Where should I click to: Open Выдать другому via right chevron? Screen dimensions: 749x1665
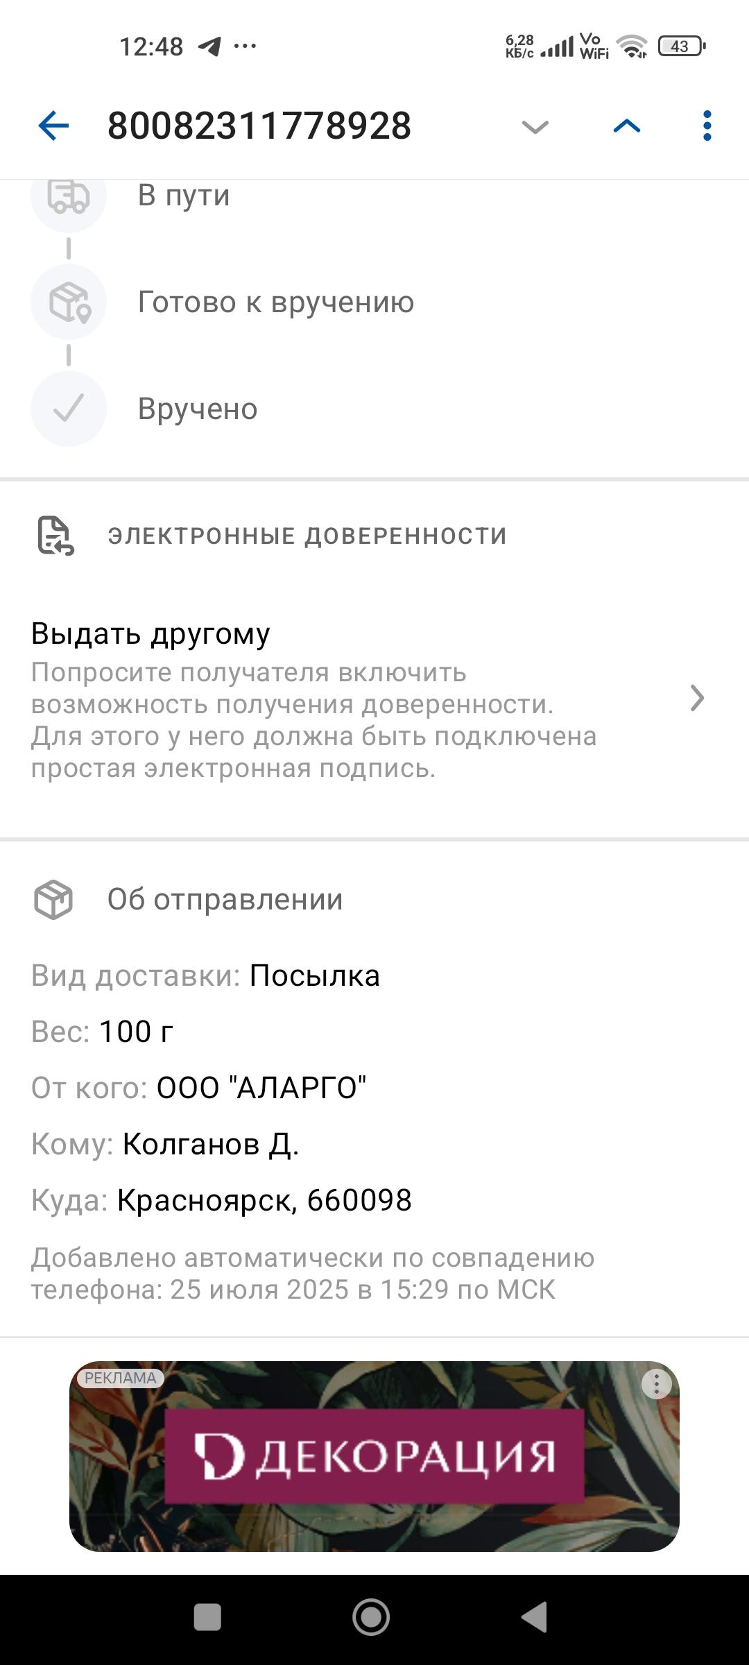point(697,698)
